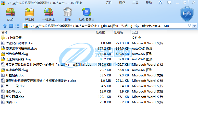This screenshot has width=198, height=115.
Task: Click the skin shirt icon in title bar
Action: 160,2
